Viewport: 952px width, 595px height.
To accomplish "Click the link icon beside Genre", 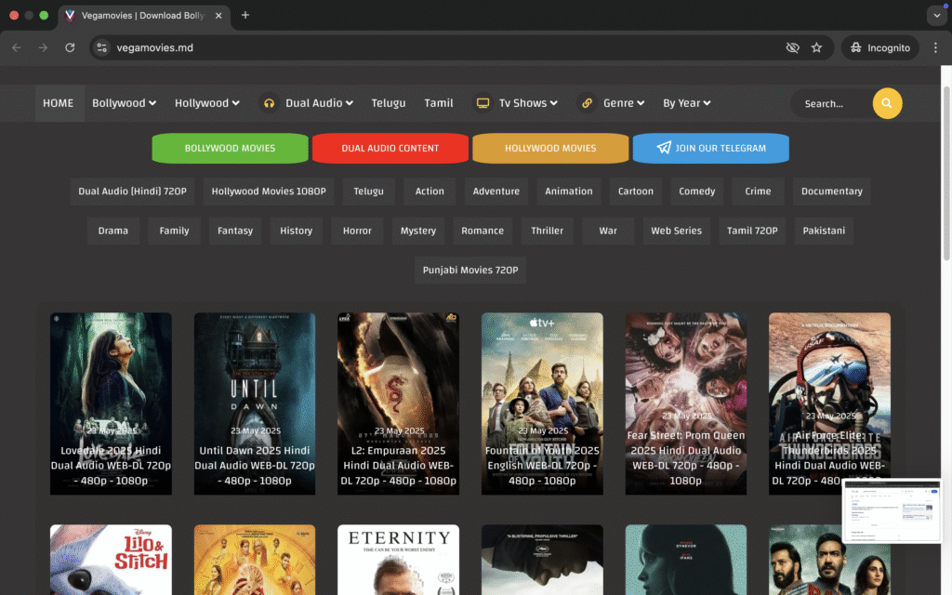I will tap(588, 103).
